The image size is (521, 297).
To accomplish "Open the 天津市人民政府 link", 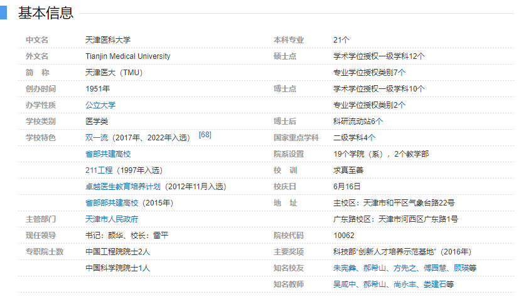I will pos(112,219).
